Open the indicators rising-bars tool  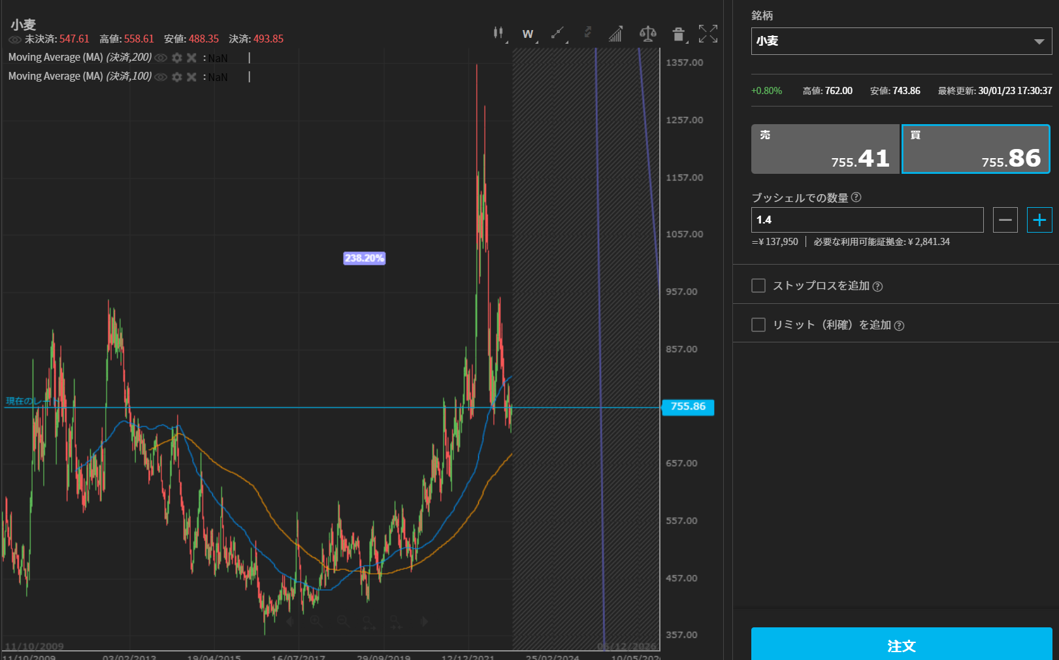pos(615,34)
